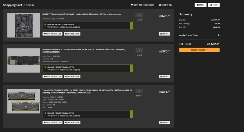The height and width of the screenshot is (132, 244).
Task: Click the 414.99 memory price
Action: (165, 92)
